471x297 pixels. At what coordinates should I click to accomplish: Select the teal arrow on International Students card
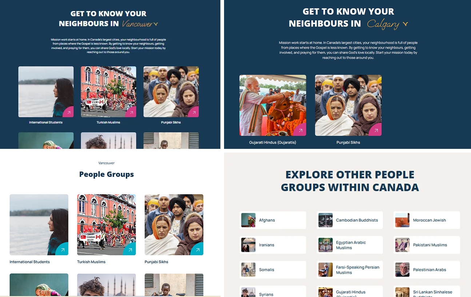[63, 249]
